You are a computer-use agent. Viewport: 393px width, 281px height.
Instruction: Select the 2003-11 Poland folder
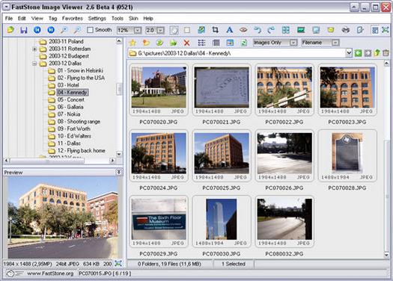point(66,42)
